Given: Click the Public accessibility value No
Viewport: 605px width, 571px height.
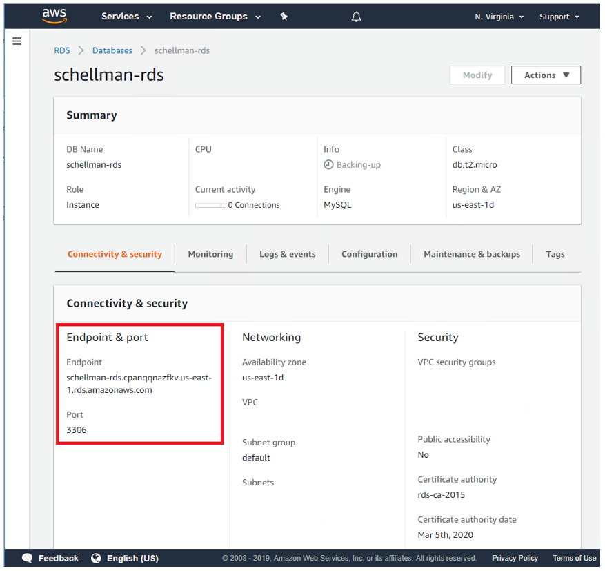Looking at the screenshot, I should 424,455.
